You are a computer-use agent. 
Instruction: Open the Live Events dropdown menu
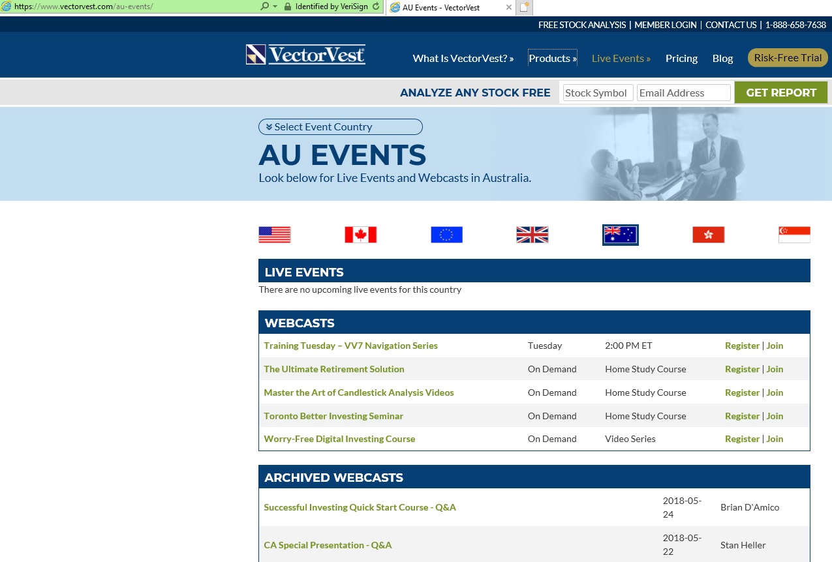click(620, 58)
